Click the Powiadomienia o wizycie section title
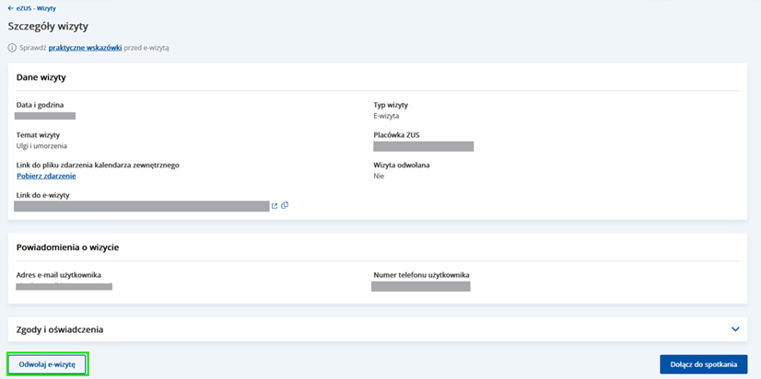 click(x=67, y=247)
